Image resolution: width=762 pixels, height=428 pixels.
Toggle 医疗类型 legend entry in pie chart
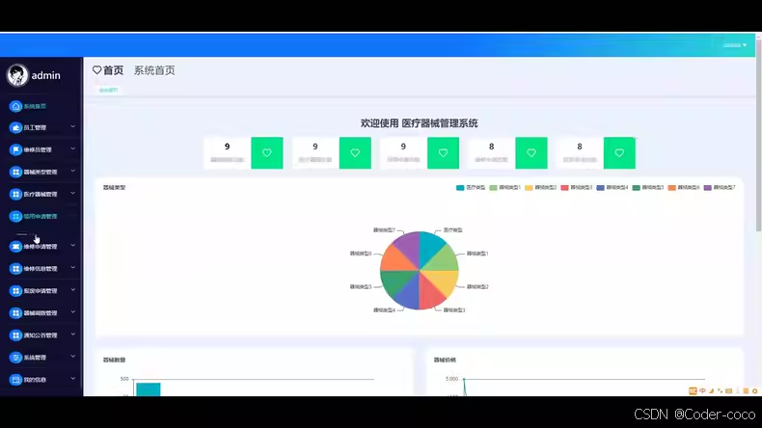[x=471, y=188]
